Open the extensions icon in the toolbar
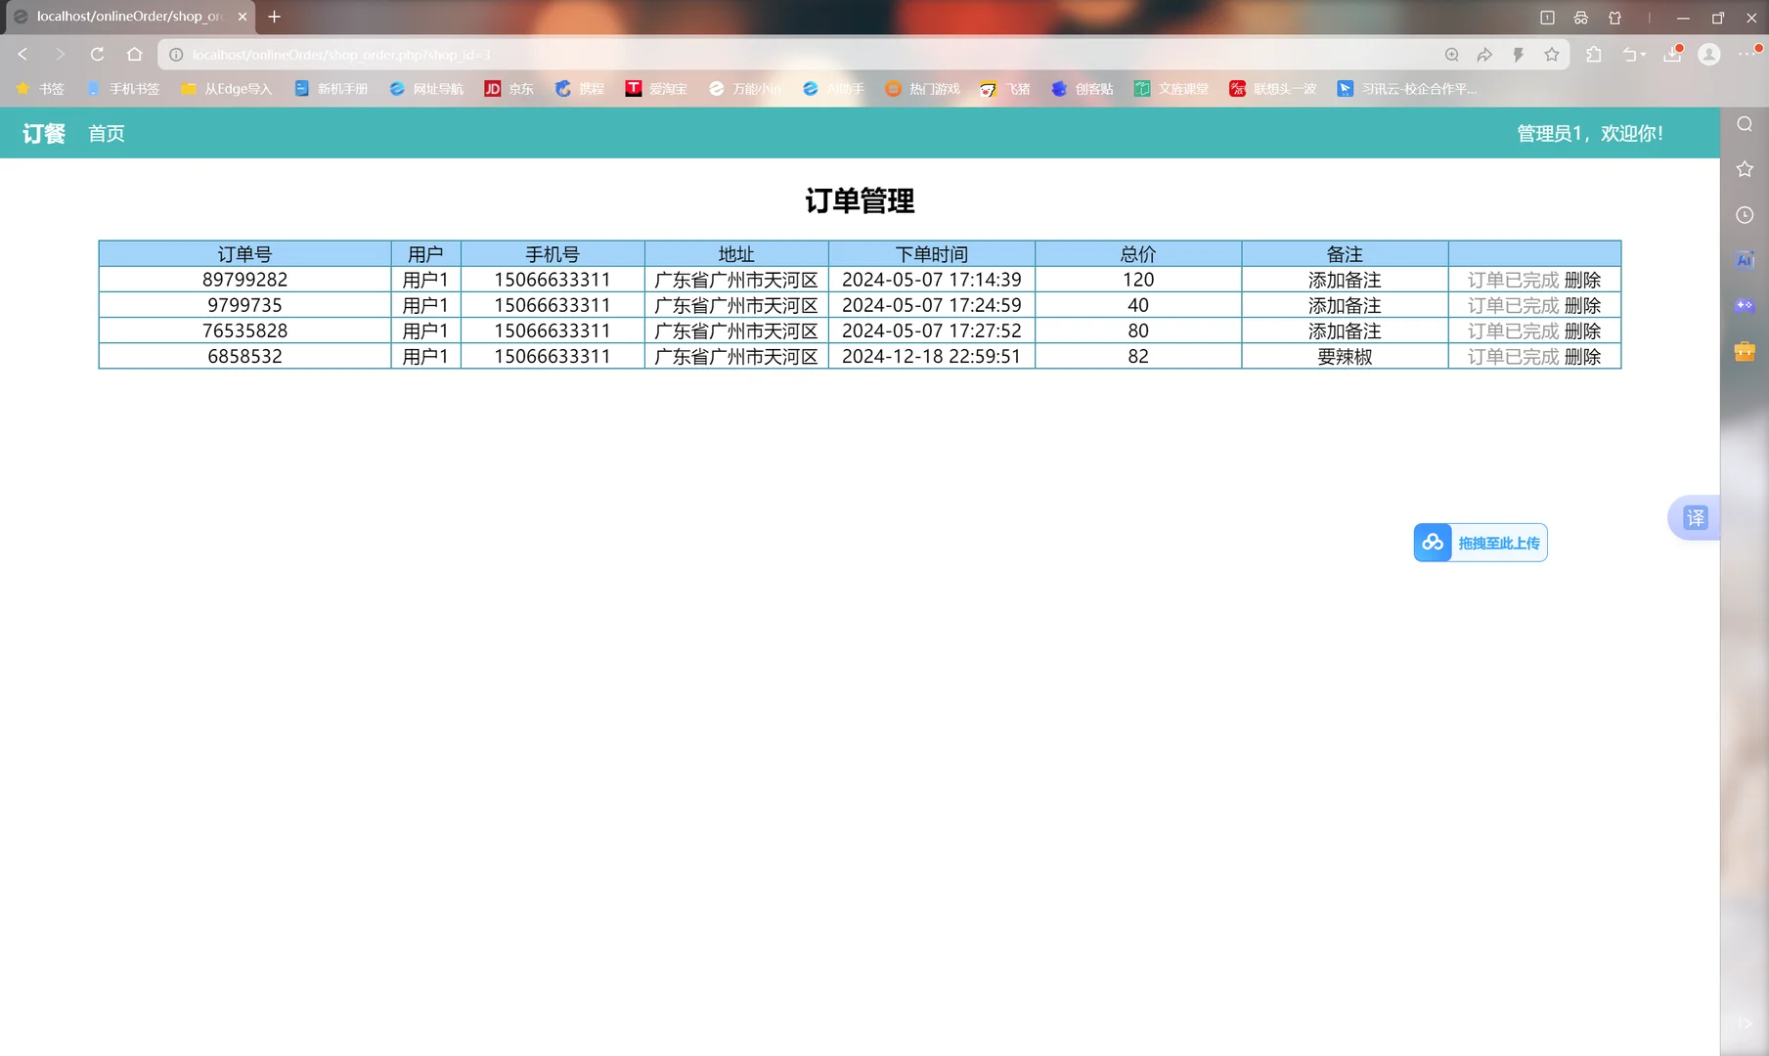The height and width of the screenshot is (1056, 1769). [1594, 54]
